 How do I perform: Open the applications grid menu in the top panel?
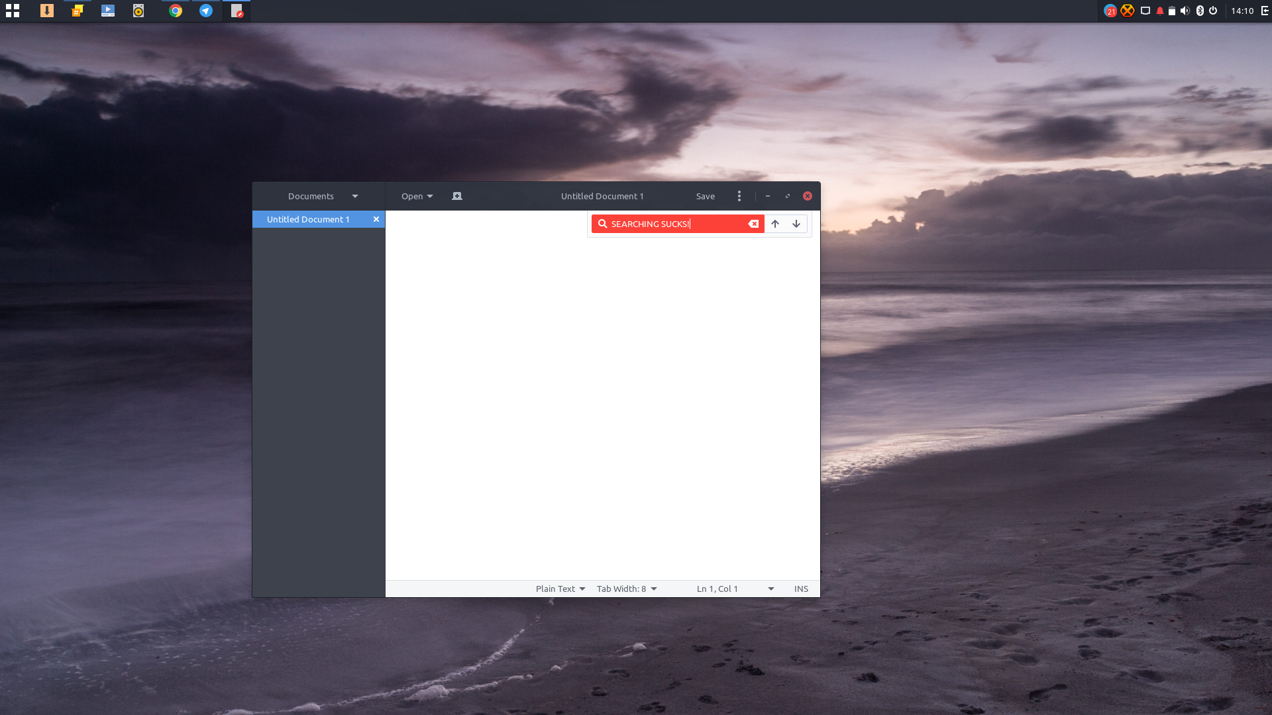[x=12, y=11]
